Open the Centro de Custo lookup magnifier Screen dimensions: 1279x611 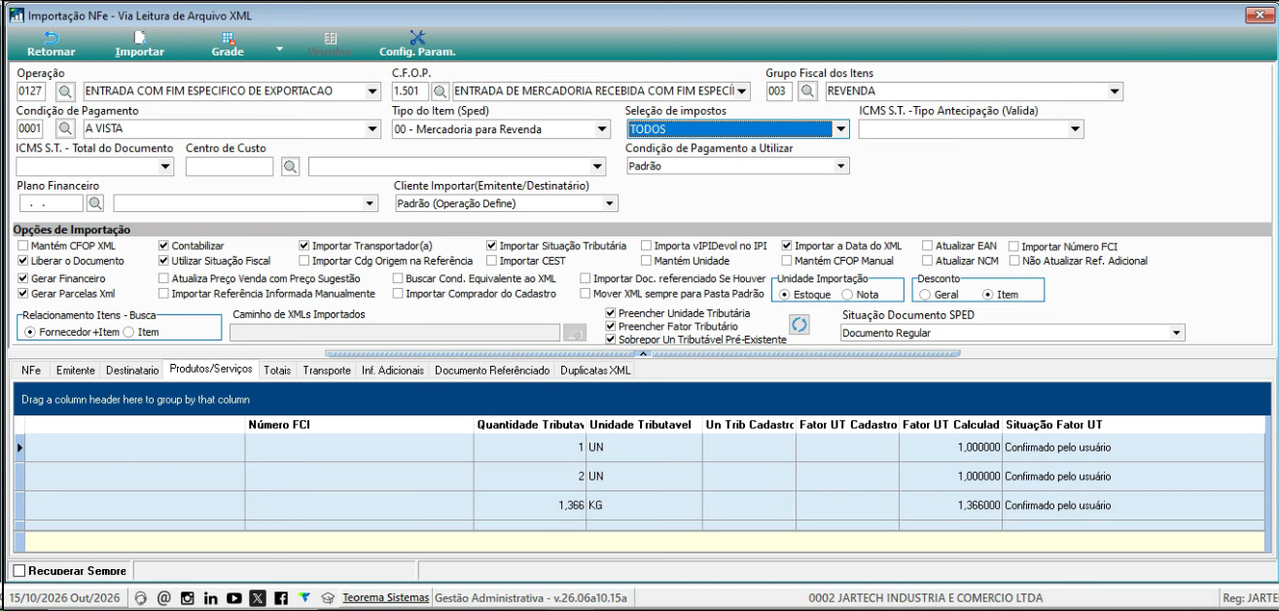tap(290, 166)
